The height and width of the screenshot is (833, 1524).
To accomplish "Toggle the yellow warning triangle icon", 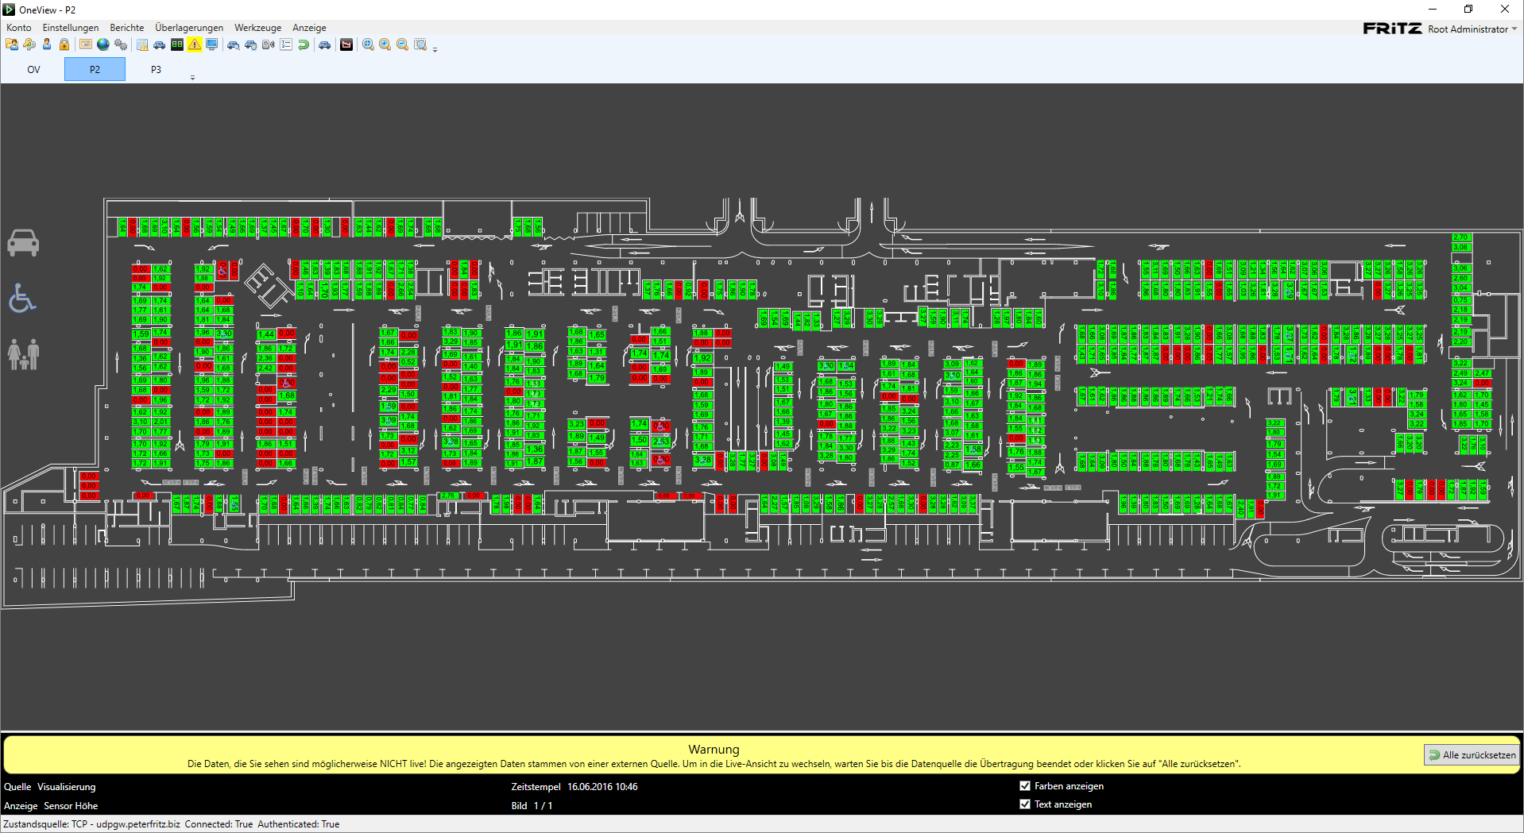I will tap(195, 44).
